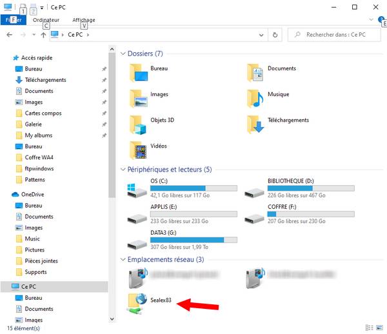Open the help icon in the ribbon
Screen dimensions: 387x334
click(x=381, y=19)
